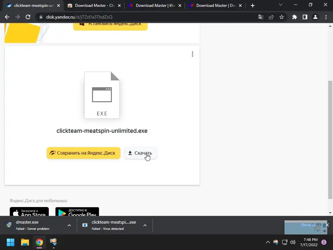Viewport: 333px width, 250px height.
Task: Open the tab search dropdown arrow
Action: [x=281, y=5]
